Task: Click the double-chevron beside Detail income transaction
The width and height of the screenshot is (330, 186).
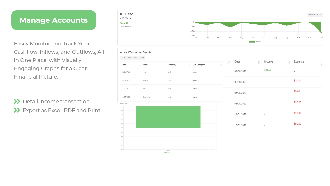Action: 17,102
